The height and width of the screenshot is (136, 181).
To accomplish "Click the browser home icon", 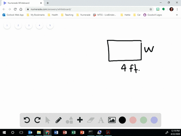I will click(21, 9).
